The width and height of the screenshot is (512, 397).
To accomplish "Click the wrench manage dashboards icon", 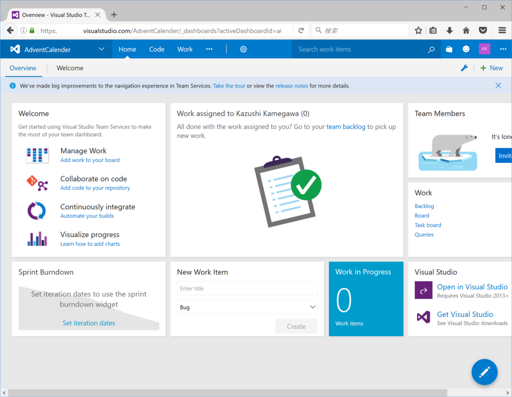I will pos(464,68).
